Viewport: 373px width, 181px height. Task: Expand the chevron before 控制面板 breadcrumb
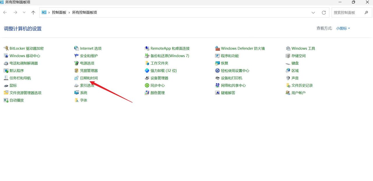coord(49,12)
